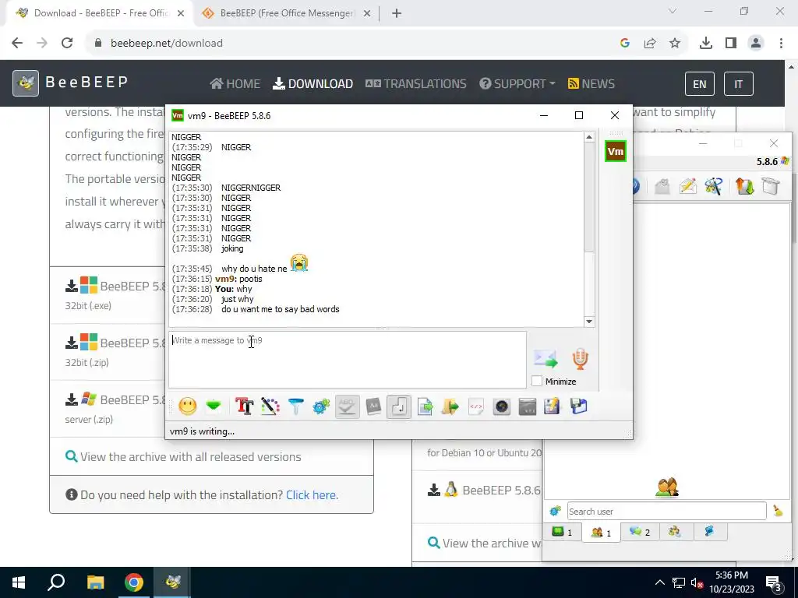
Task: Open Chrome downloads icon
Action: pyautogui.click(x=706, y=44)
